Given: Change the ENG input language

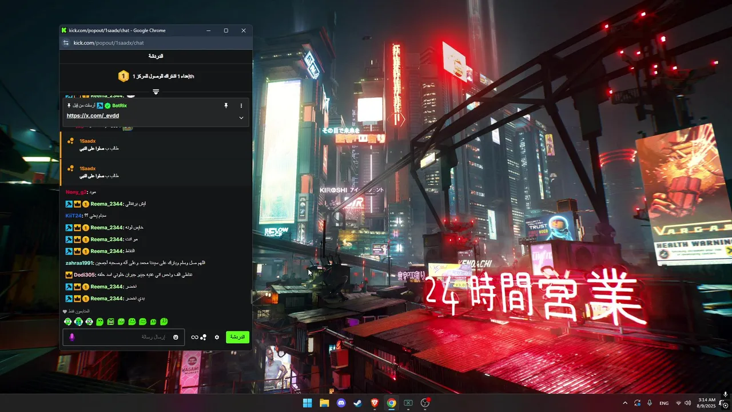Looking at the screenshot, I should 664,403.
